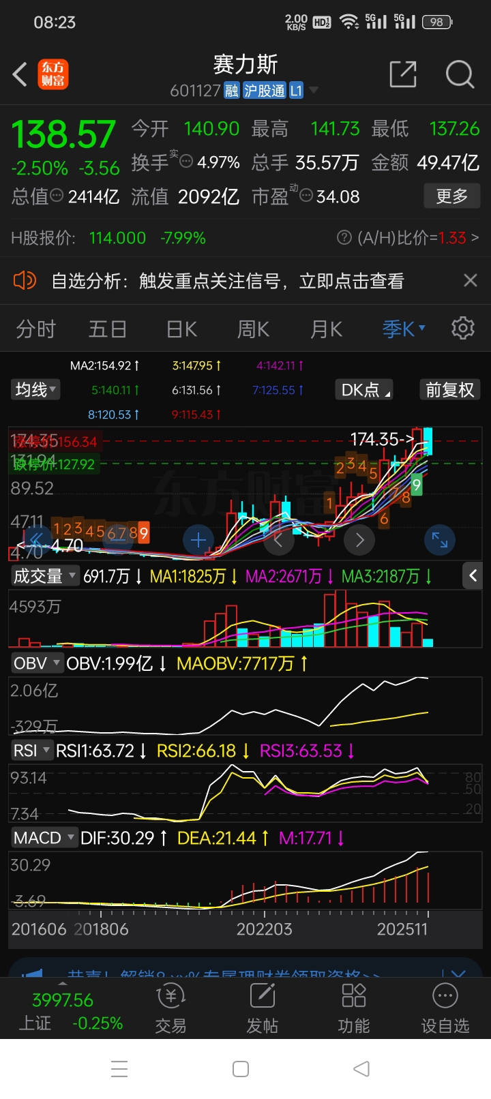The width and height of the screenshot is (491, 1099).
Task: Open the 自选分析 signal notification
Action: 228,281
